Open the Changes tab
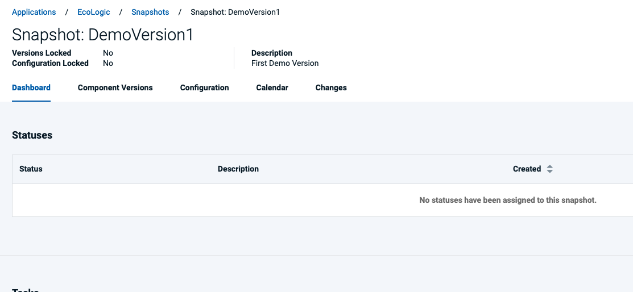The height and width of the screenshot is (292, 633). pyautogui.click(x=331, y=87)
